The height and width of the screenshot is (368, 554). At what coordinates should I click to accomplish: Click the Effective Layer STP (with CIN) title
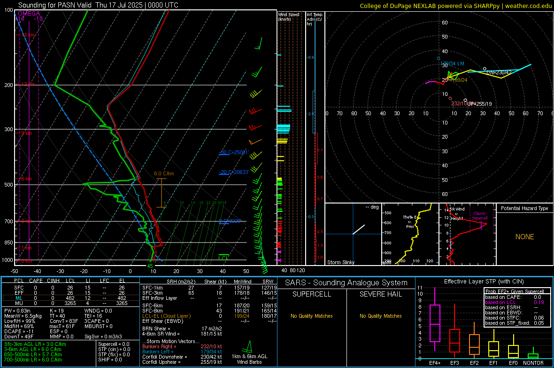[x=484, y=282]
